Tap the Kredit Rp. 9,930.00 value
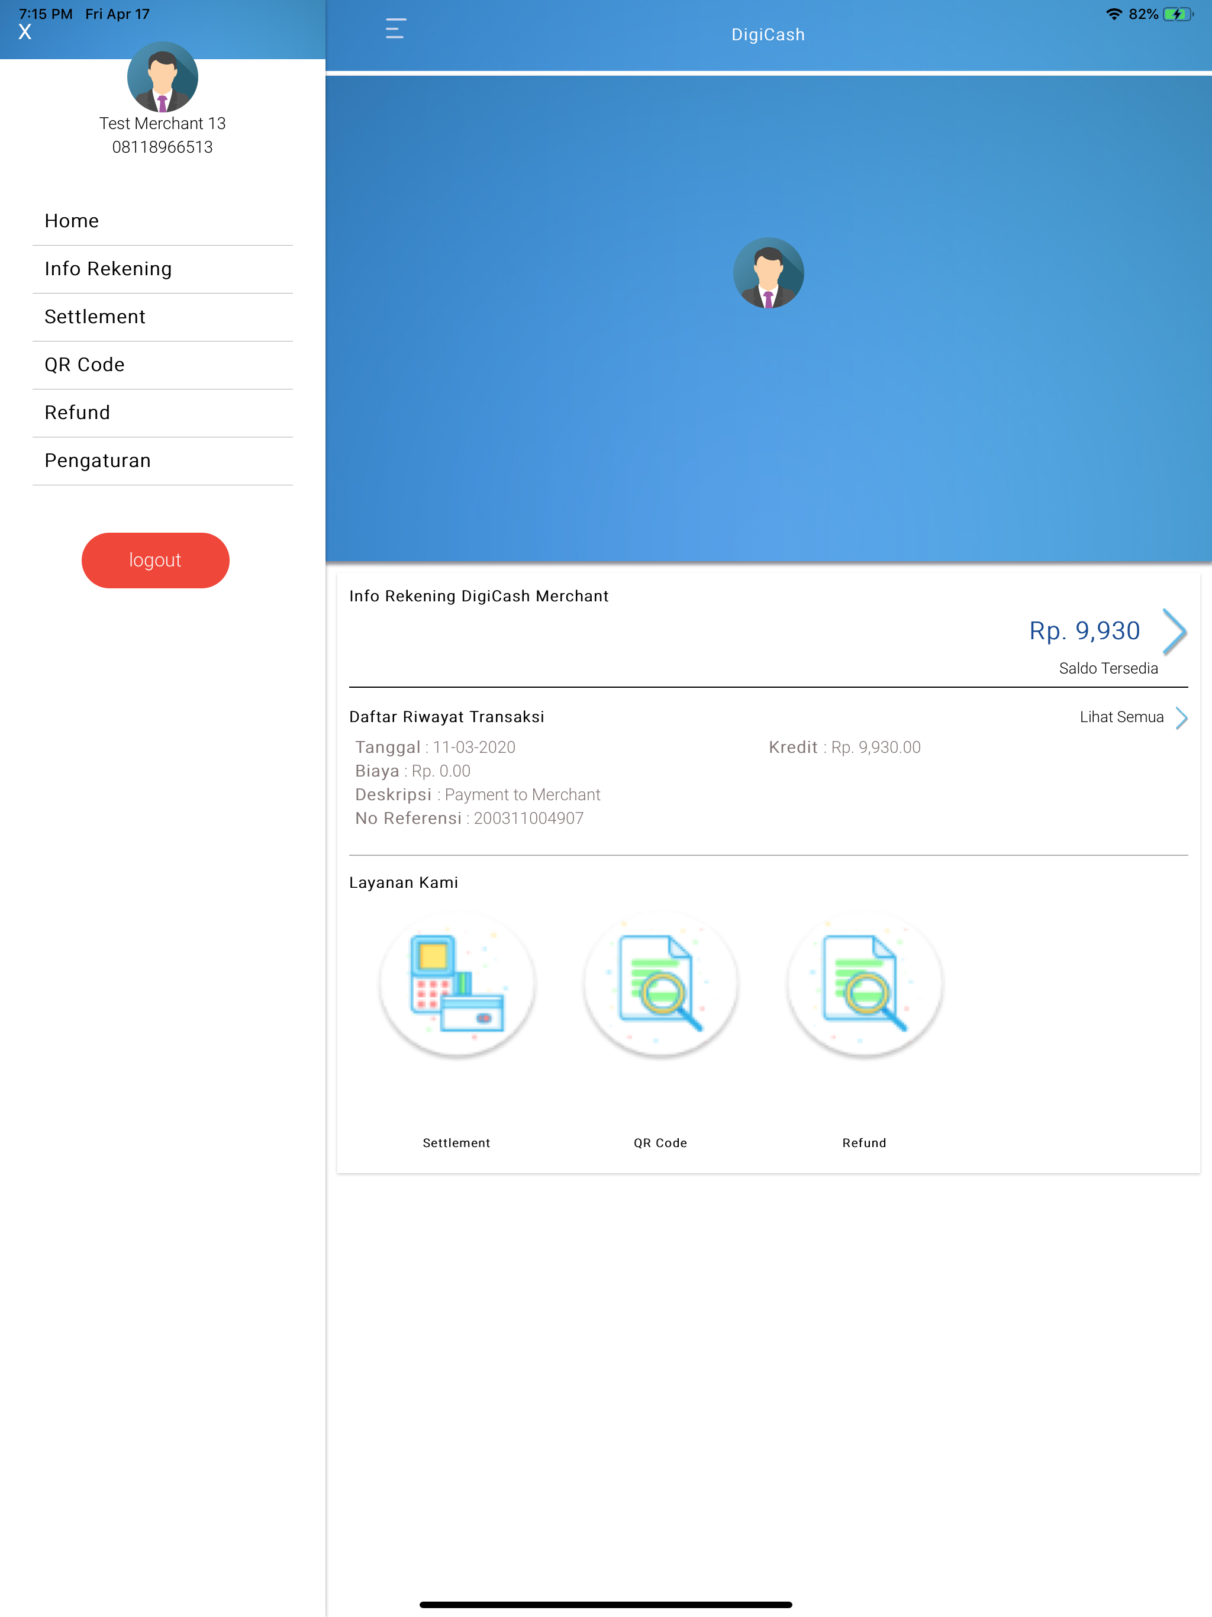The width and height of the screenshot is (1212, 1617). [x=844, y=747]
